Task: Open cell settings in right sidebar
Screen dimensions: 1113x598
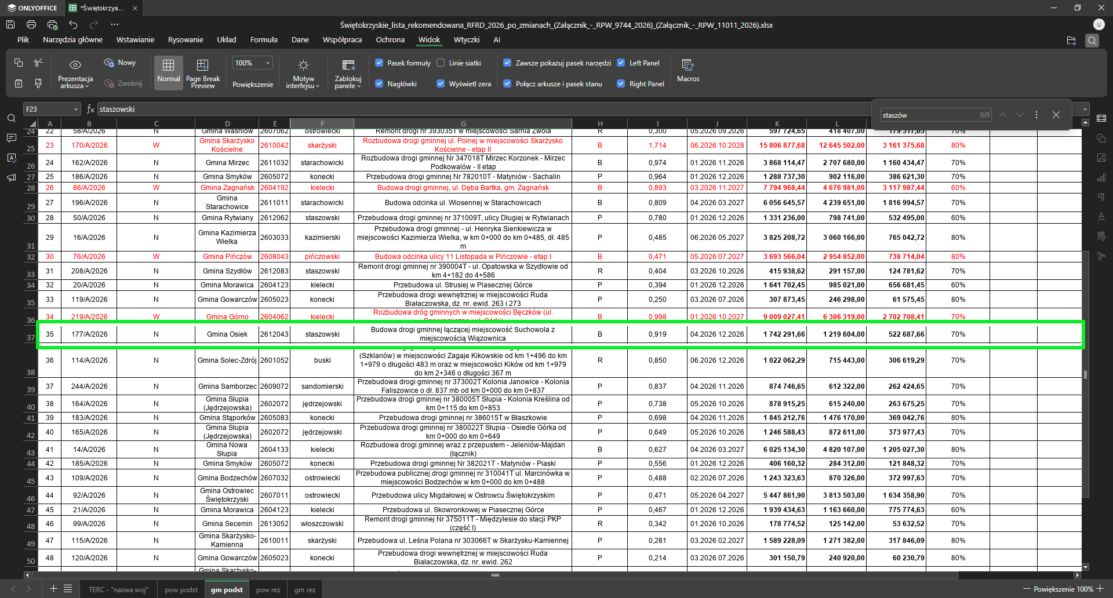Action: pos(1101,119)
